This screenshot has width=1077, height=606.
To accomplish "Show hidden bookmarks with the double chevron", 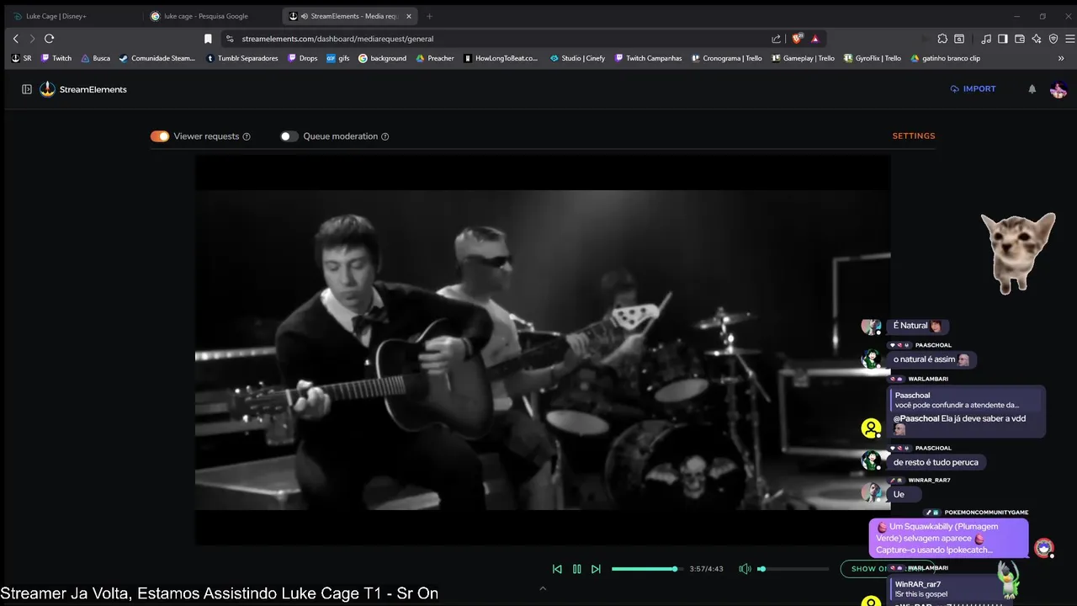I will point(1061,58).
